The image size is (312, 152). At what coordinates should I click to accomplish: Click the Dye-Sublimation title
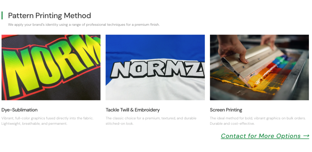[19, 110]
